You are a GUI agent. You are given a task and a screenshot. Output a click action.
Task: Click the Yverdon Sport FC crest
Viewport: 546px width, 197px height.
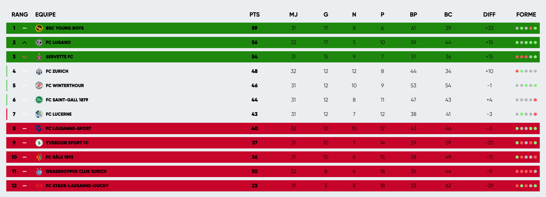(39, 143)
